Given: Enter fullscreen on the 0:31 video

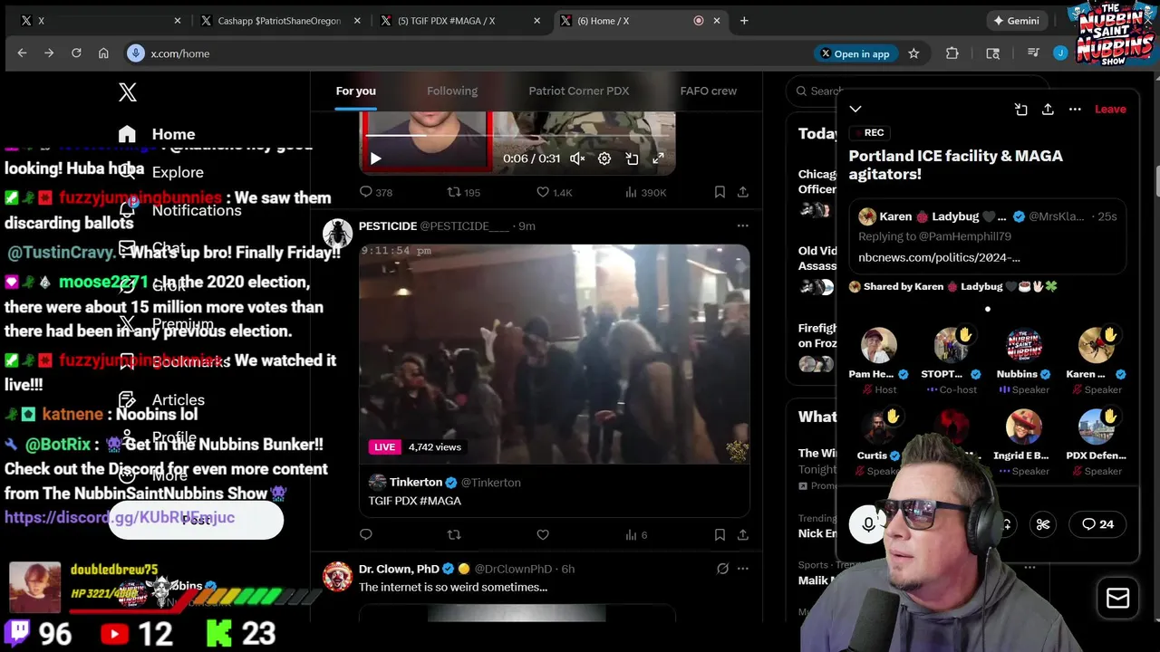Looking at the screenshot, I should (659, 158).
